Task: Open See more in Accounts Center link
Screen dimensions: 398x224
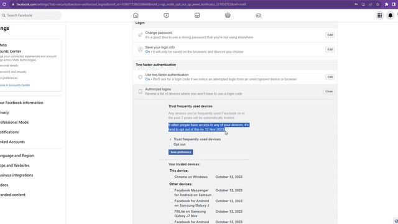Action: click(15, 85)
